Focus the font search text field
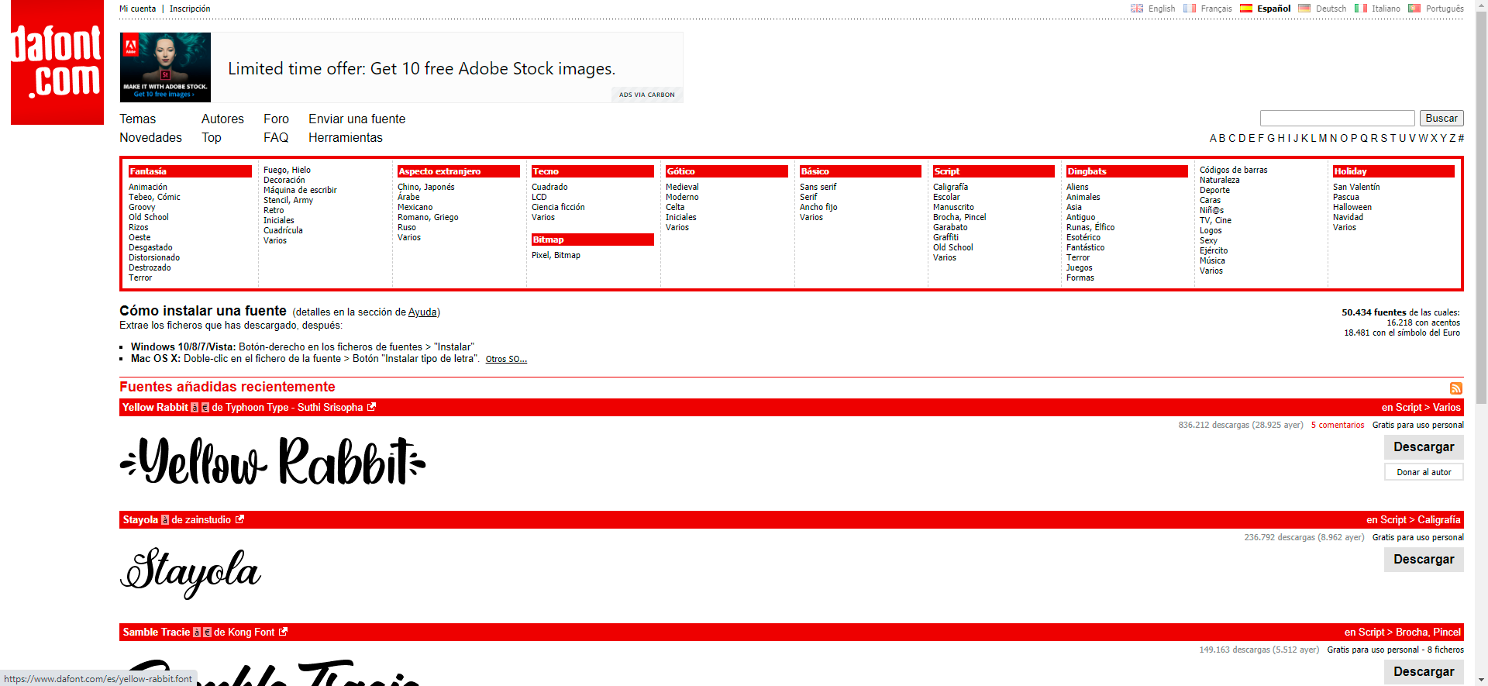Screen dimensions: 1488x686 (1337, 119)
